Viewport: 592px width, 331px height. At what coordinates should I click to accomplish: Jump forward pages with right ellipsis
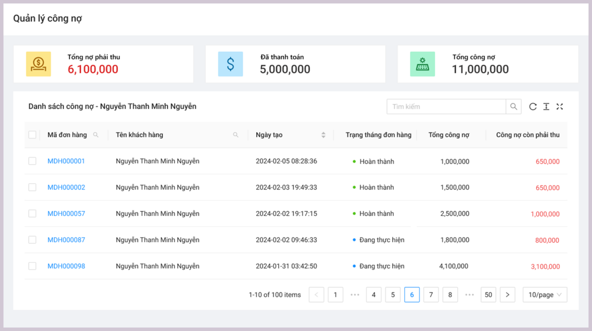pyautogui.click(x=469, y=295)
